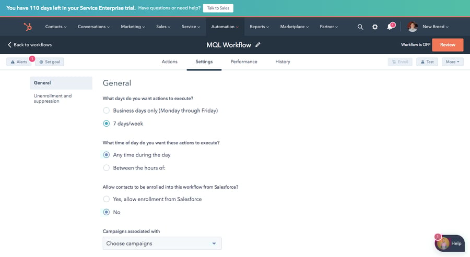Image resolution: width=470 pixels, height=257 pixels.
Task: Expand the Marketplace menu
Action: (x=295, y=27)
